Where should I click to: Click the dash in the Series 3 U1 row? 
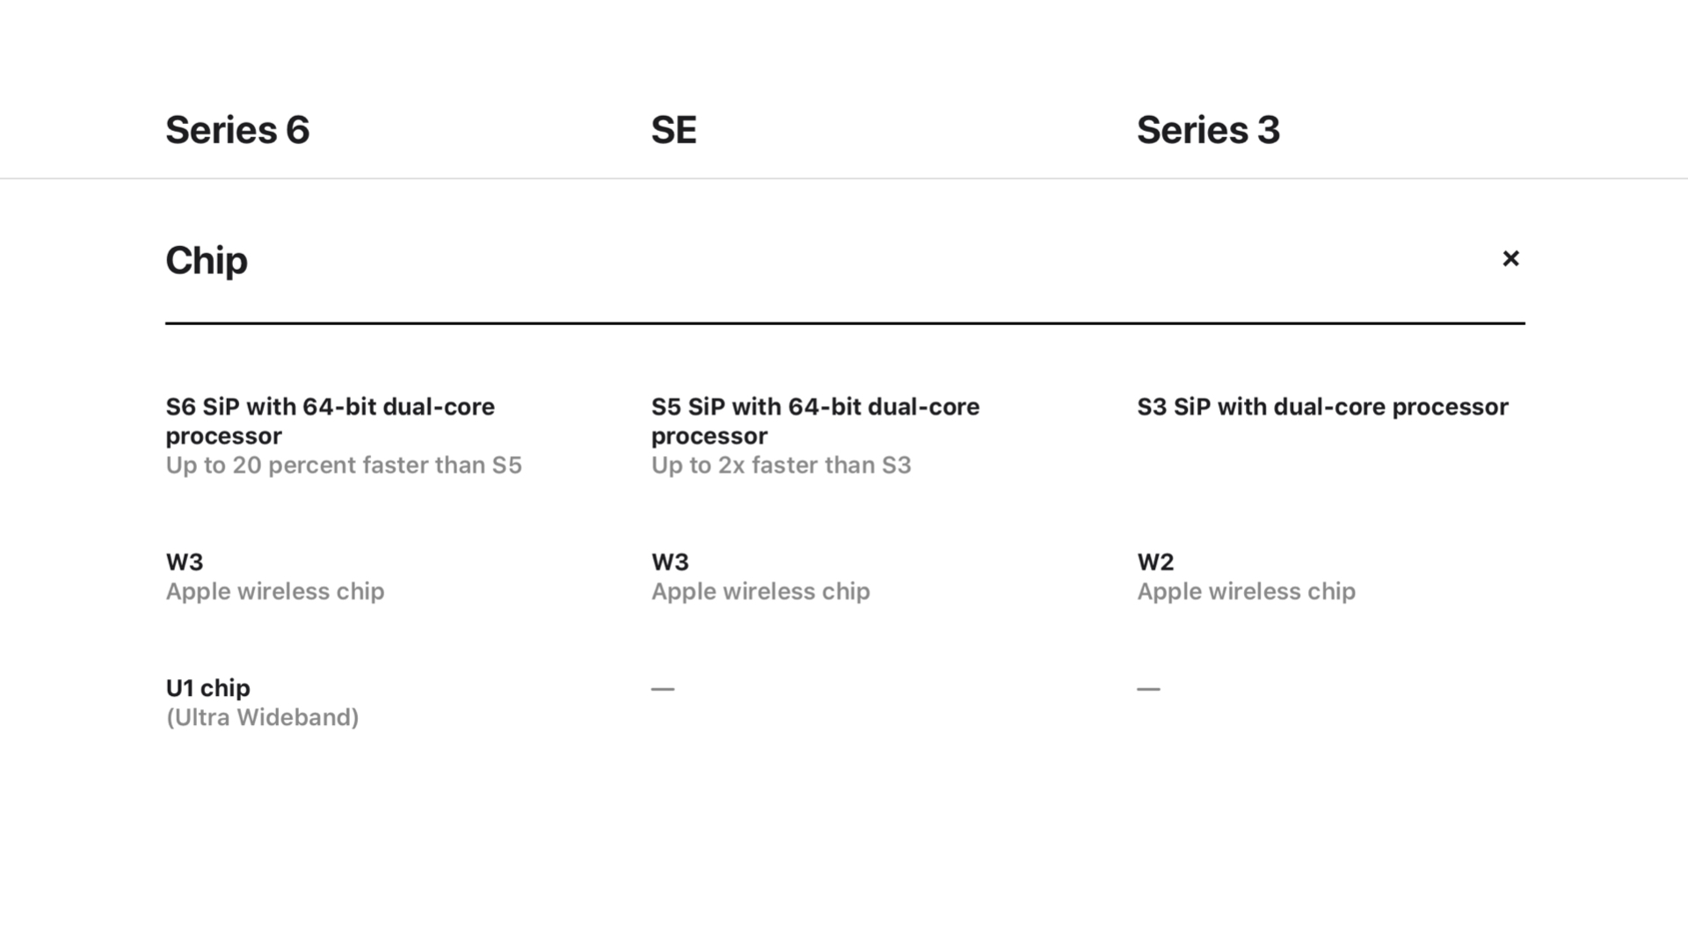pyautogui.click(x=1148, y=689)
